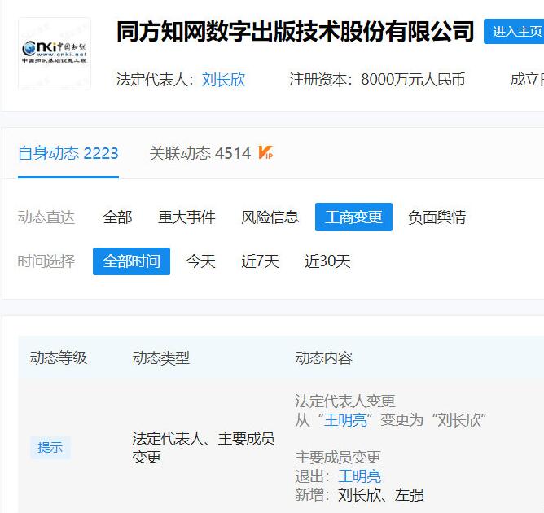Open legal representative 刘长欣 link in header
544x513 pixels.
(x=223, y=80)
